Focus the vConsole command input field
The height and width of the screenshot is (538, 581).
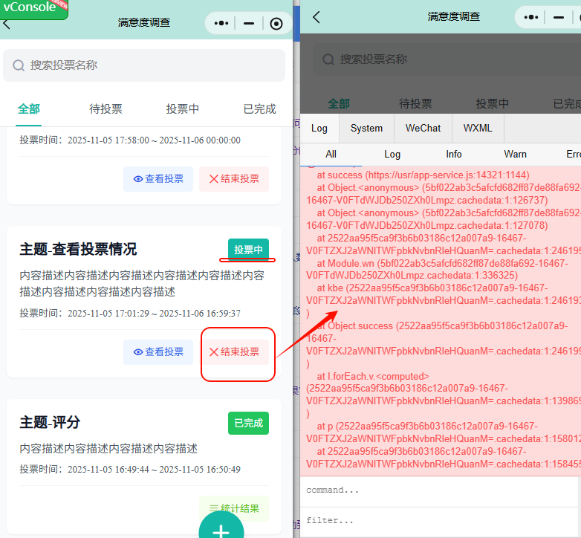(438, 490)
